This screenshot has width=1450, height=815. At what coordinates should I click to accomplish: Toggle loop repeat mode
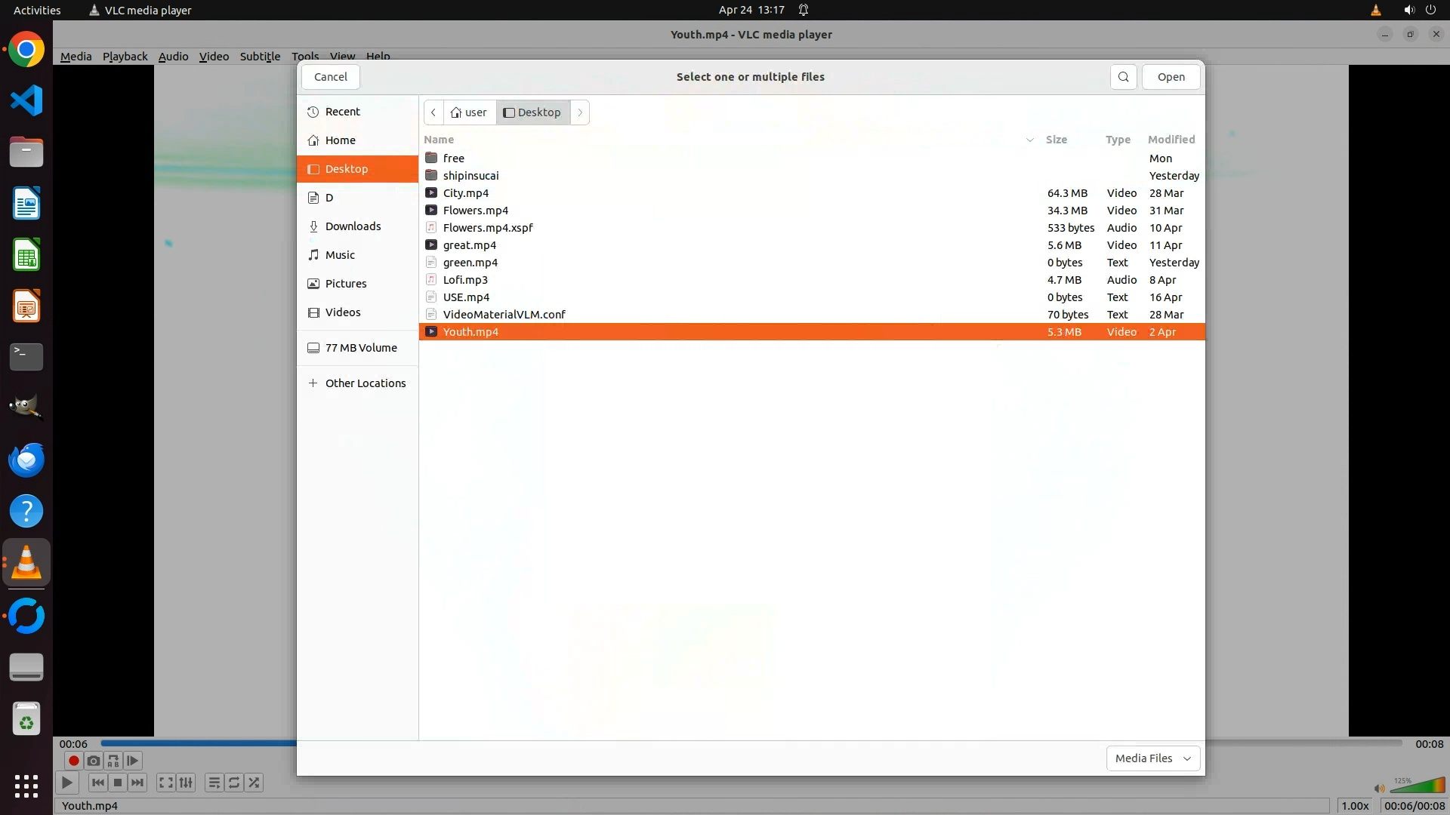[x=234, y=783]
